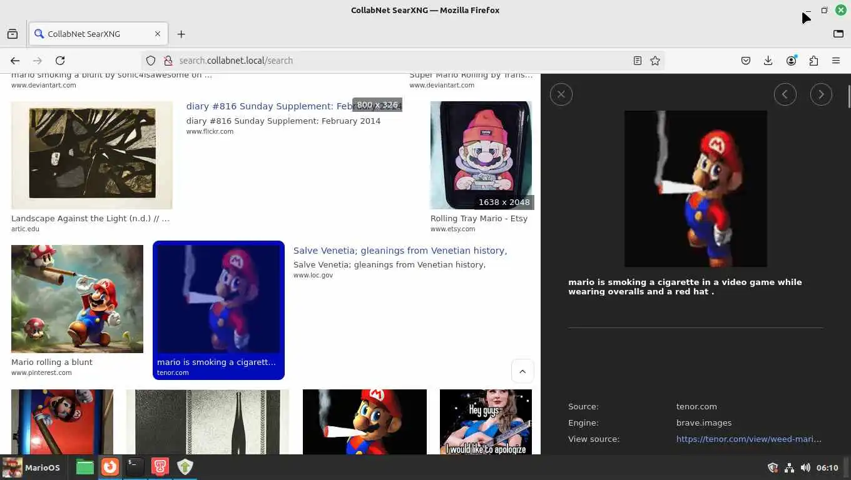Open the red app icon in the taskbar
The height and width of the screenshot is (480, 851).
160,467
